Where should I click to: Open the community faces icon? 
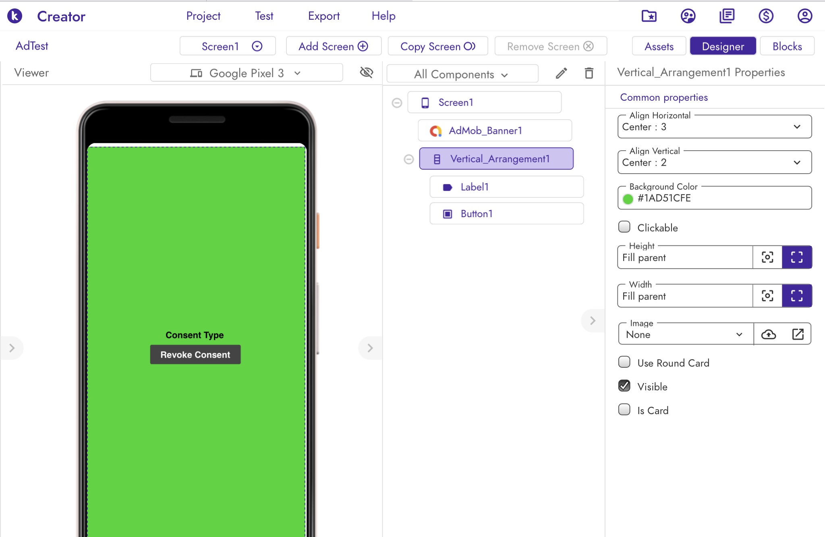pos(688,16)
